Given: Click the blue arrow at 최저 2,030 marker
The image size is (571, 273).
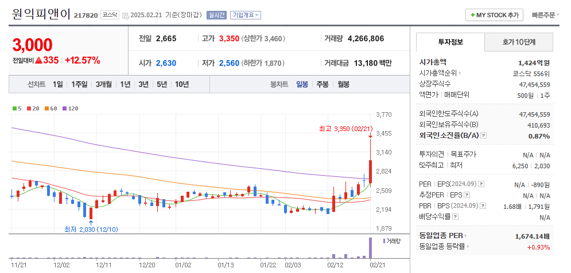Looking at the screenshot, I should pyautogui.click(x=91, y=223).
